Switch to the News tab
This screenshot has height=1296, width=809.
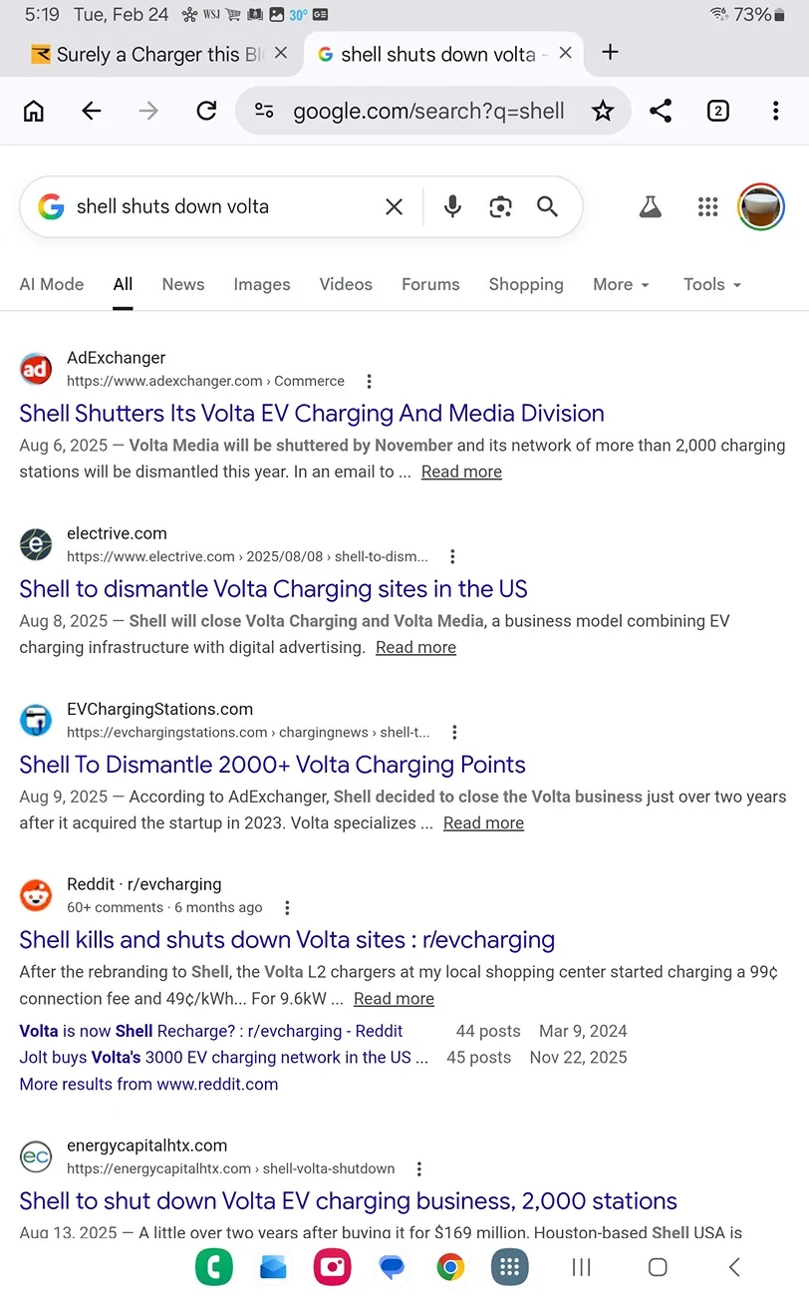tap(183, 284)
